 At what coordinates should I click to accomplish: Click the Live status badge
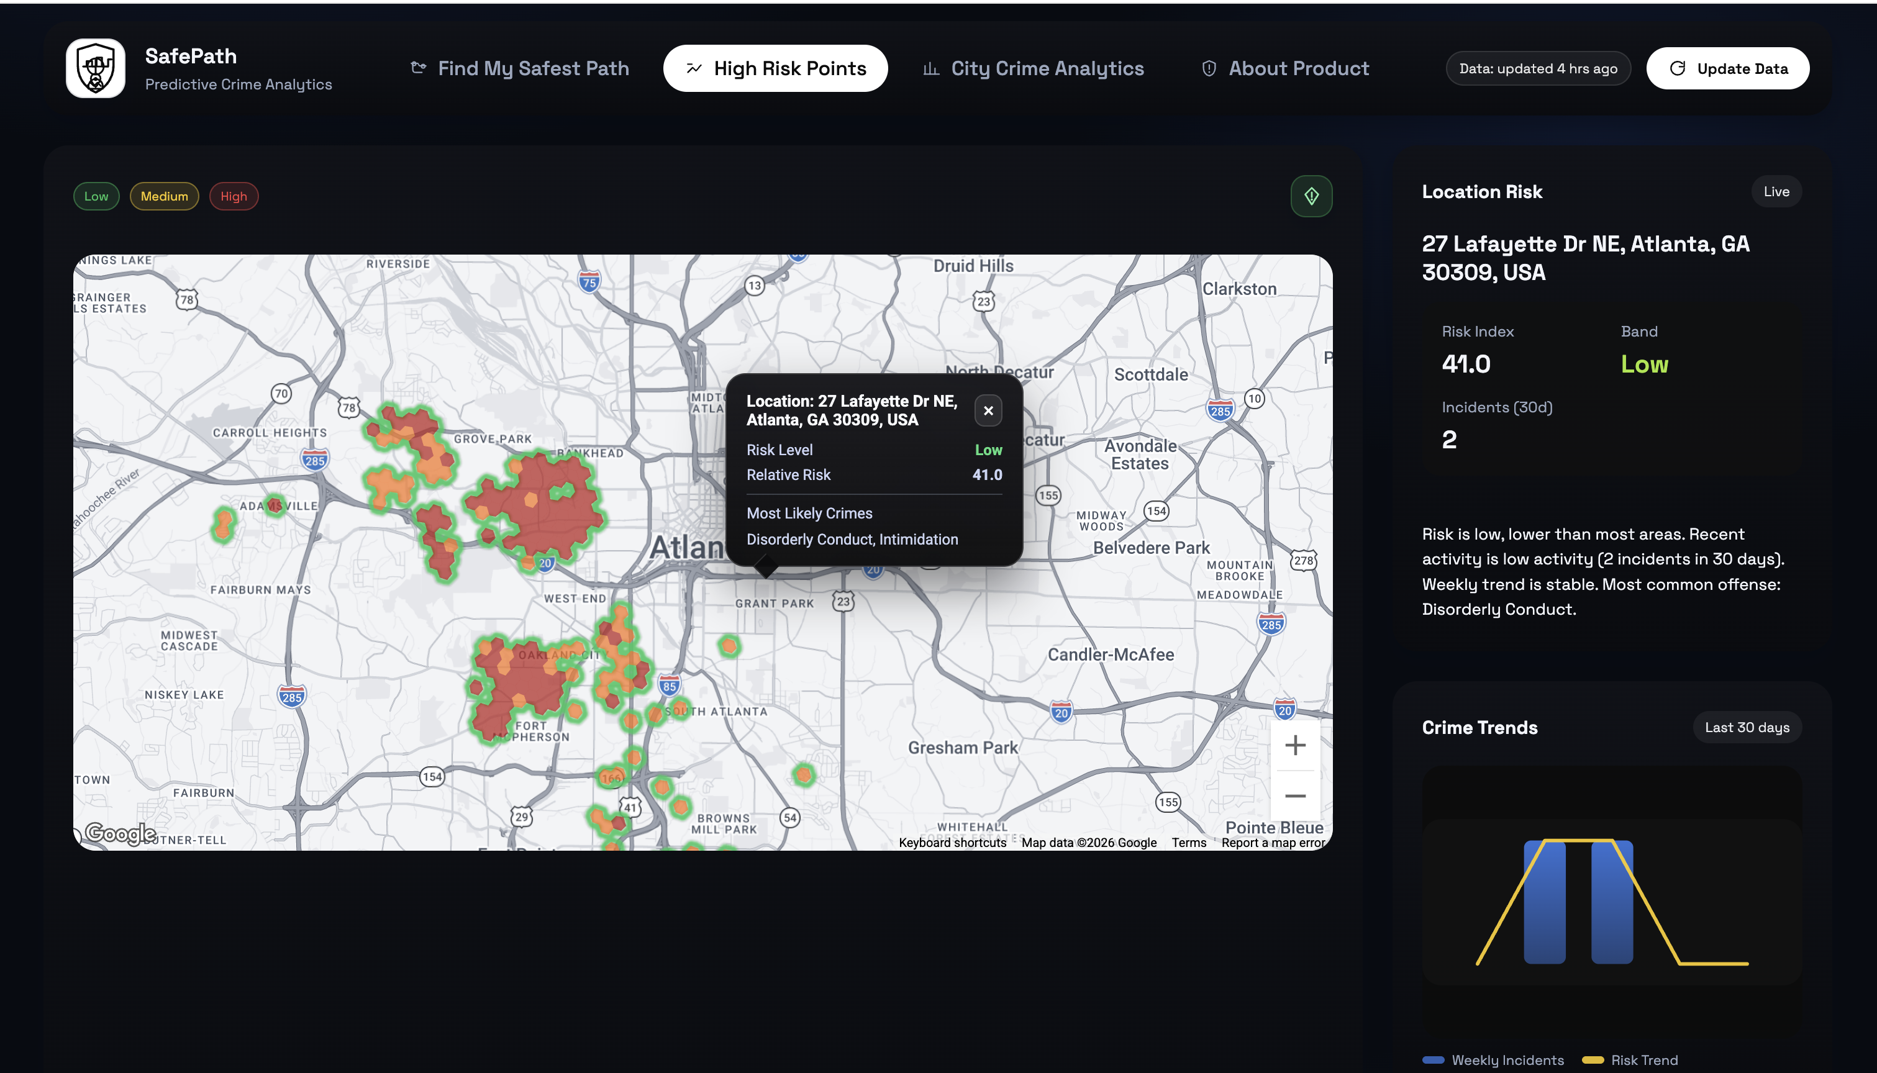tap(1776, 192)
